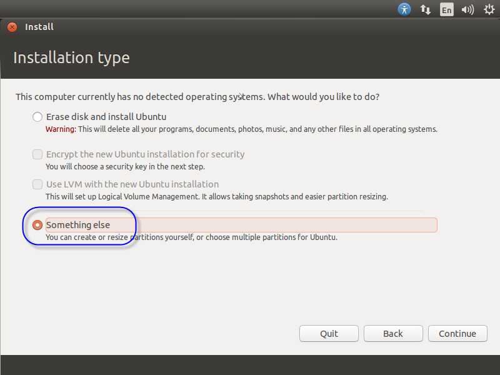Viewport: 500px width, 375px height.
Task: Close the Install window
Action: click(x=12, y=27)
